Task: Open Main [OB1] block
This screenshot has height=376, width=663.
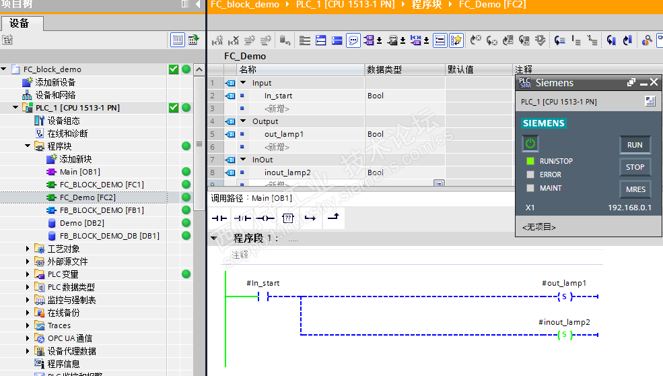Action: (80, 172)
